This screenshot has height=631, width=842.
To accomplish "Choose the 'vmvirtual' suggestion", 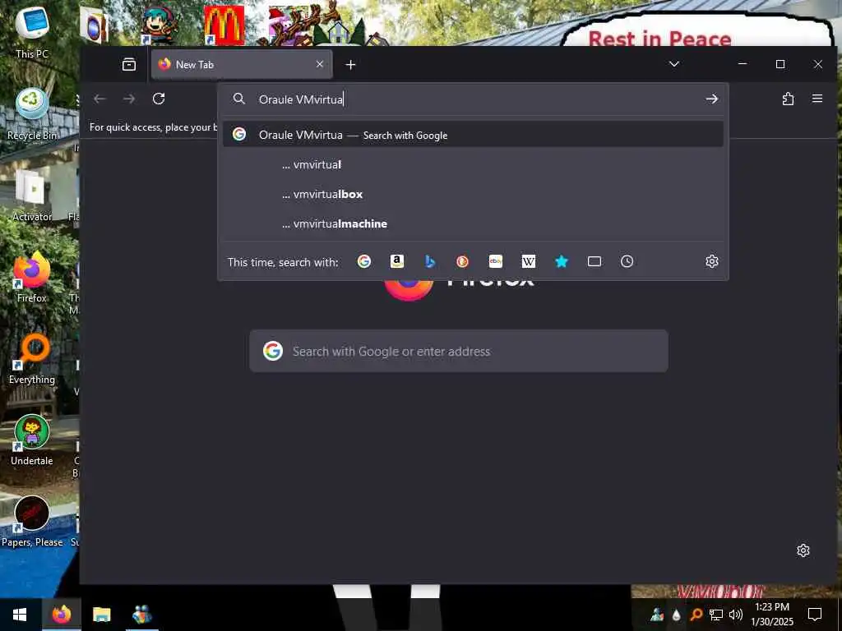I will coord(473,164).
